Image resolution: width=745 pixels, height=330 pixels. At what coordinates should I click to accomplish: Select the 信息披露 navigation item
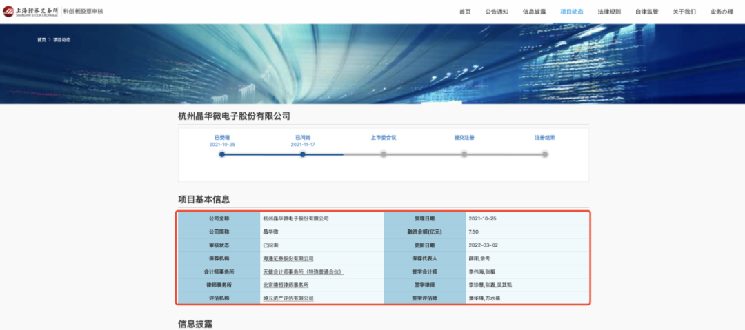coord(534,12)
